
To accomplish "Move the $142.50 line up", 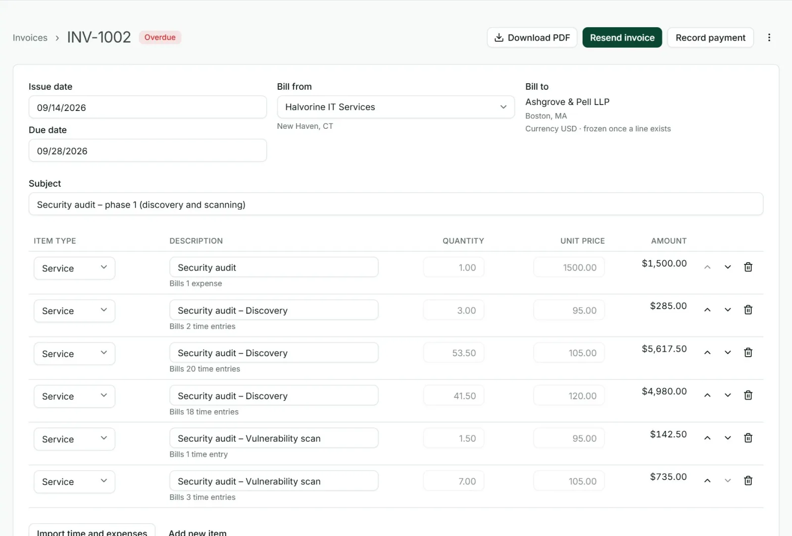I will coord(707,438).
